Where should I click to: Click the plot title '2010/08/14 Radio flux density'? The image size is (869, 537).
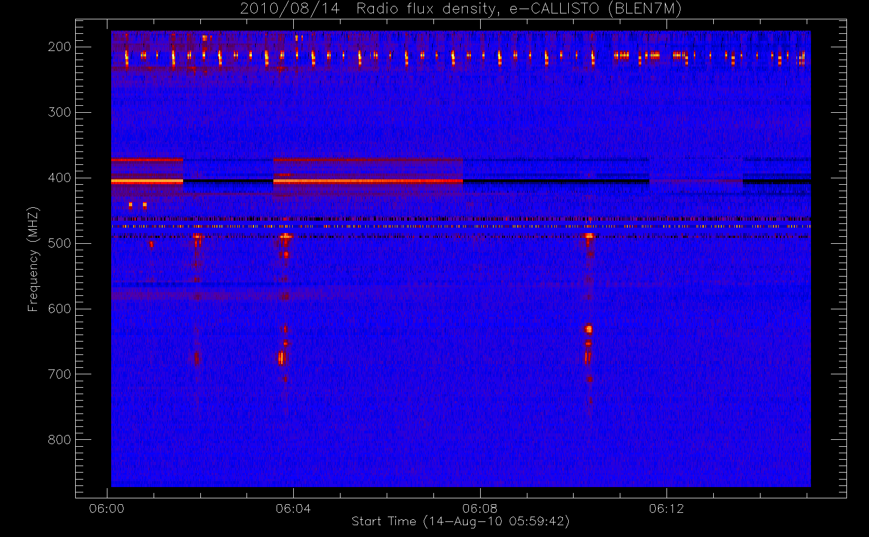pos(460,9)
